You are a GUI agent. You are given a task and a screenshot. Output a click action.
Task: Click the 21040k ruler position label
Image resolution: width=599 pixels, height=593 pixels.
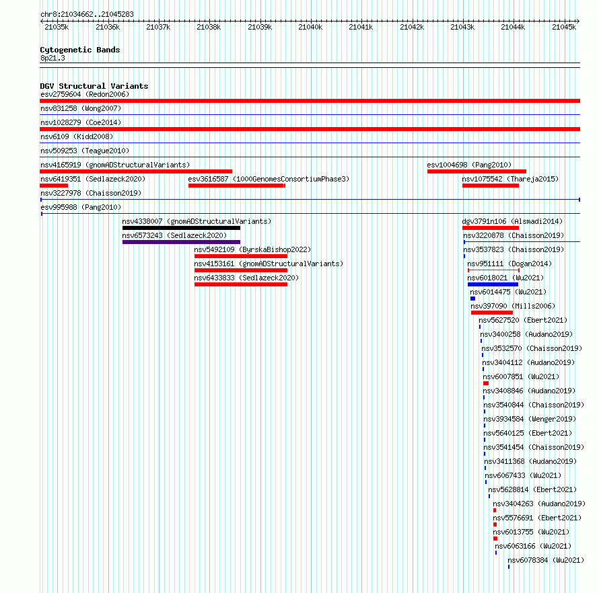pyautogui.click(x=310, y=27)
